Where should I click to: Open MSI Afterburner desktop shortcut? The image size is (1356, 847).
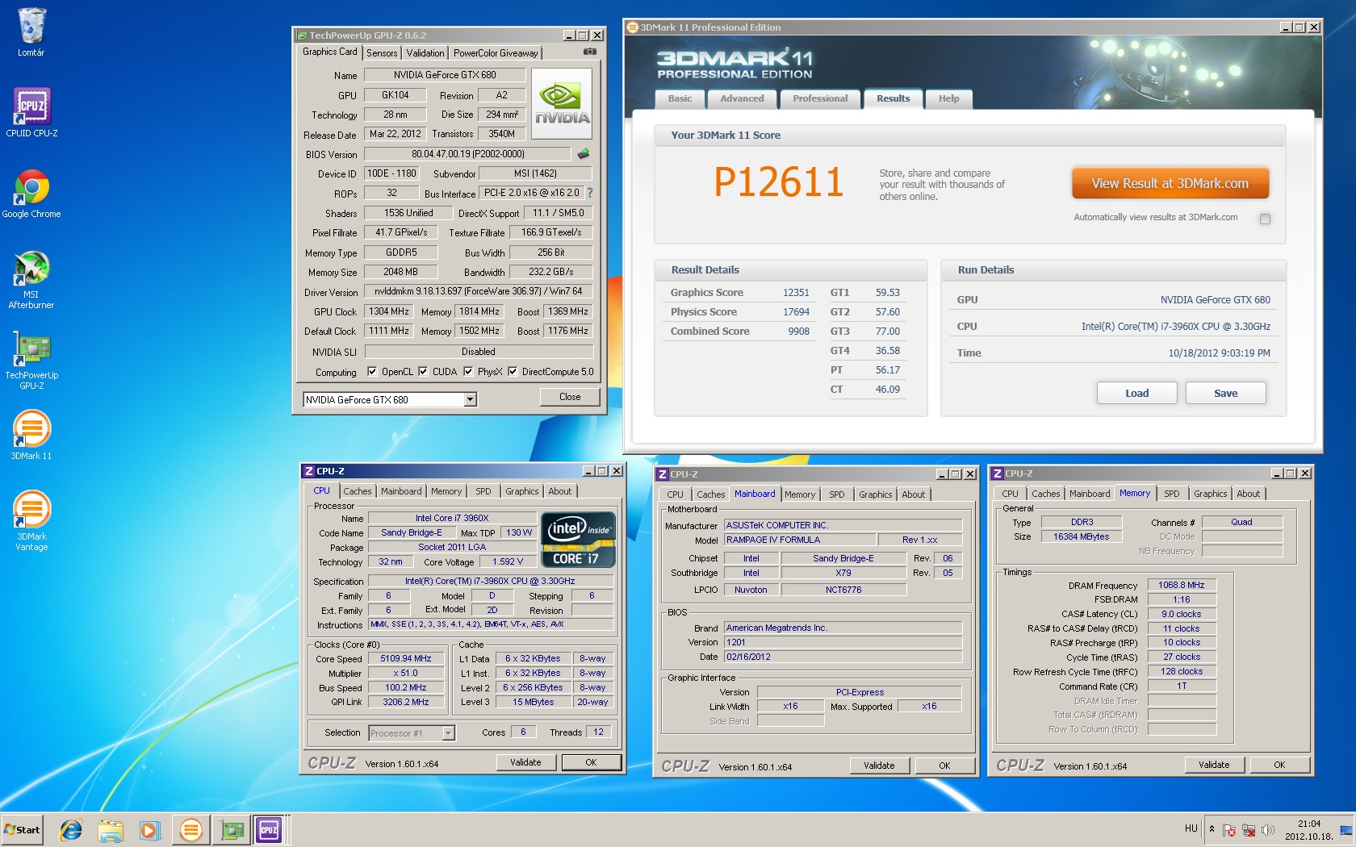point(31,279)
